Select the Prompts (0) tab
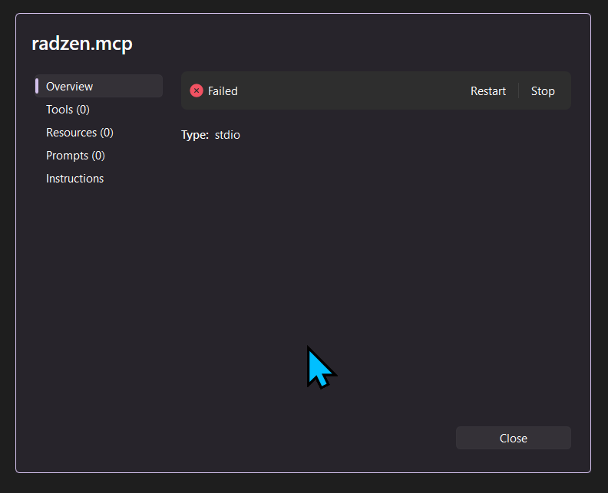Image resolution: width=608 pixels, height=493 pixels. (75, 156)
